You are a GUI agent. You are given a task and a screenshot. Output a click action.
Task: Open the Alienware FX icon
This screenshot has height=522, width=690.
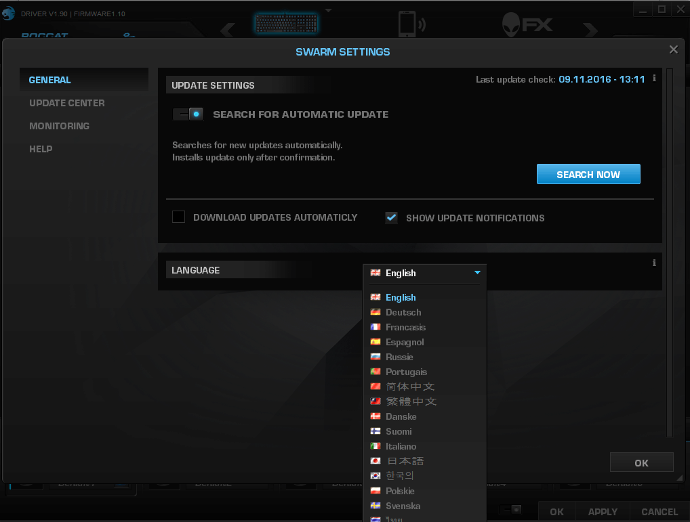(x=527, y=24)
